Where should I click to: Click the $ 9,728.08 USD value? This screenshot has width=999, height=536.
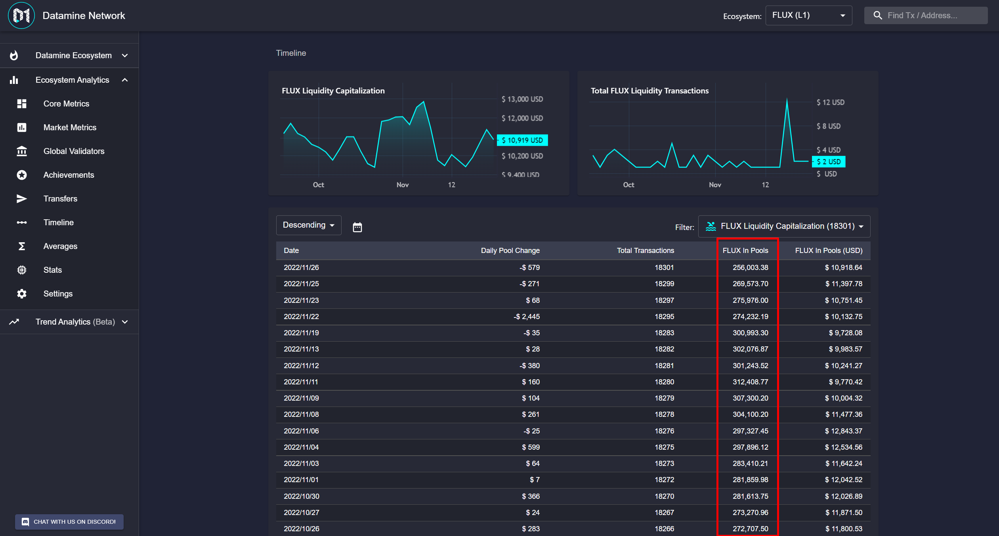[845, 333]
